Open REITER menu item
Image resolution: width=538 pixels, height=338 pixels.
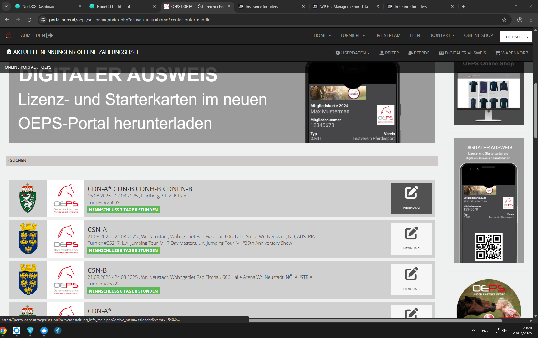click(389, 53)
